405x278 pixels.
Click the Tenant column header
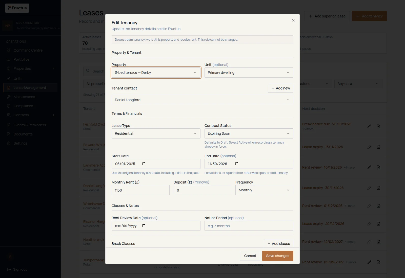89,109
